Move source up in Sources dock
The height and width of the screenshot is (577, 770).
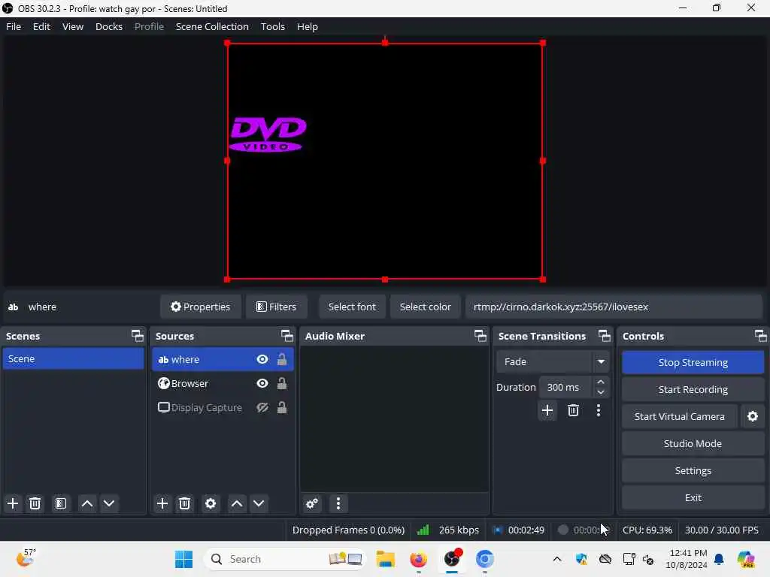(237, 503)
